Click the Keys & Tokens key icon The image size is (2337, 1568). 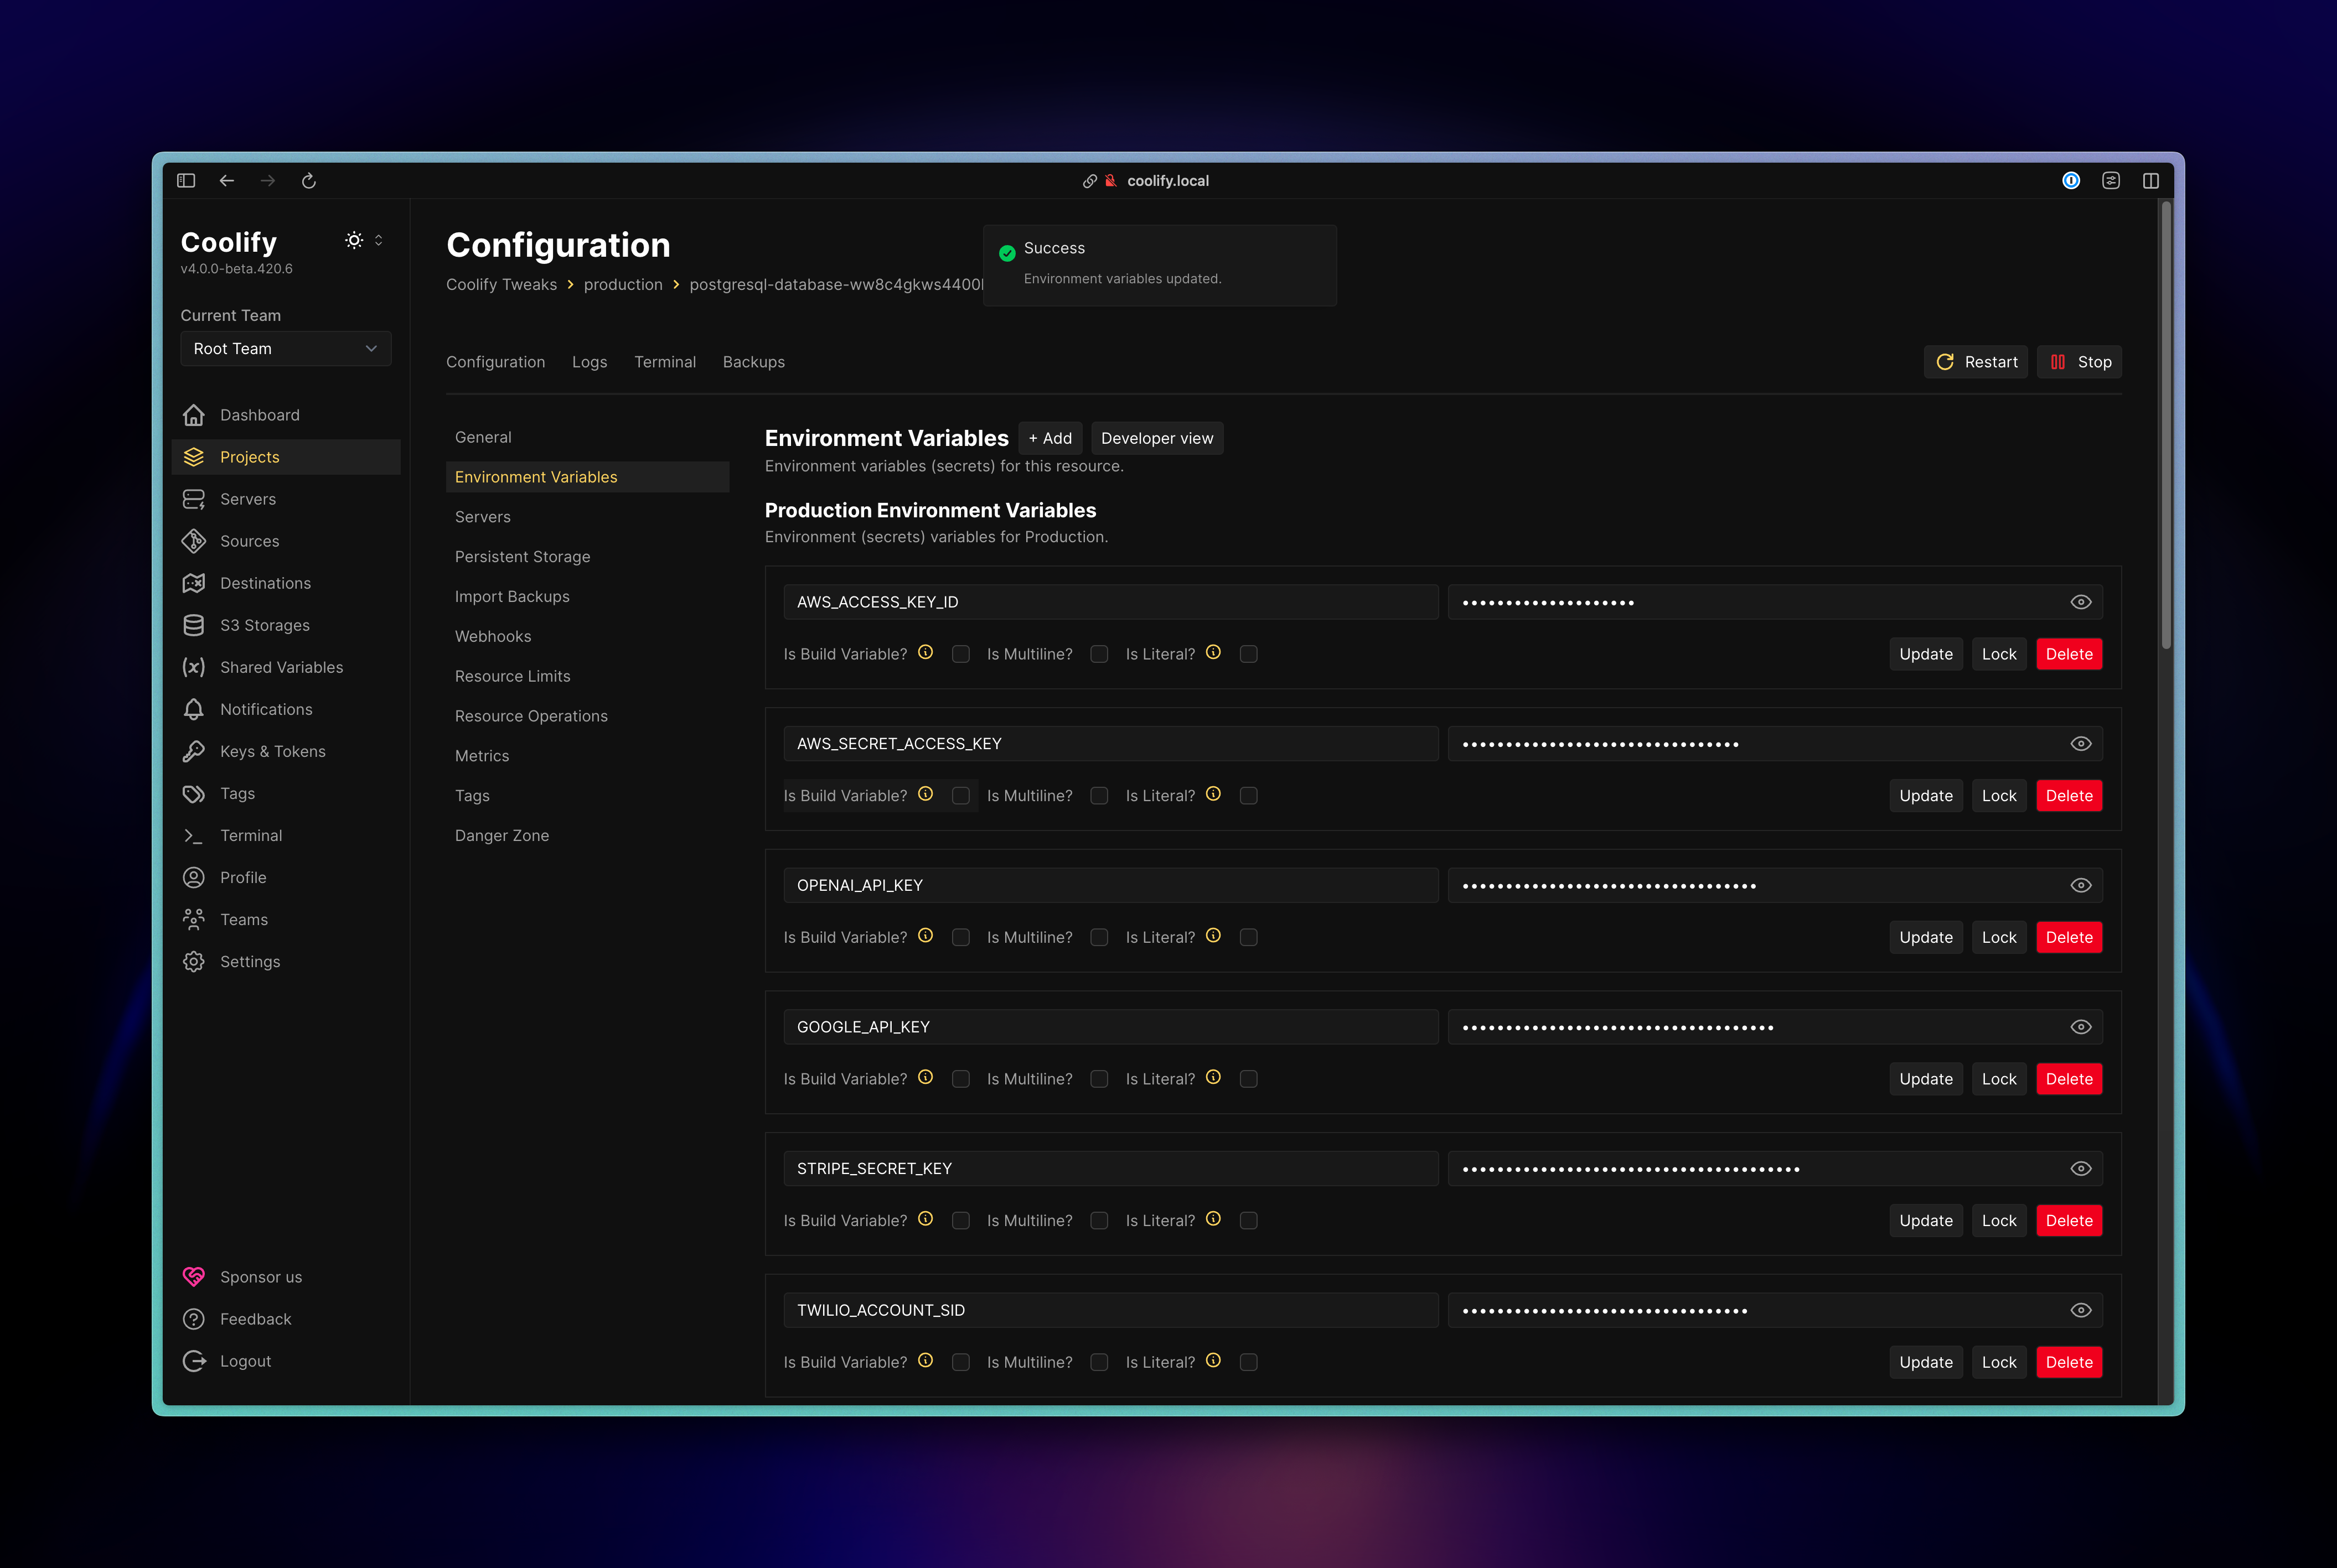click(x=193, y=751)
